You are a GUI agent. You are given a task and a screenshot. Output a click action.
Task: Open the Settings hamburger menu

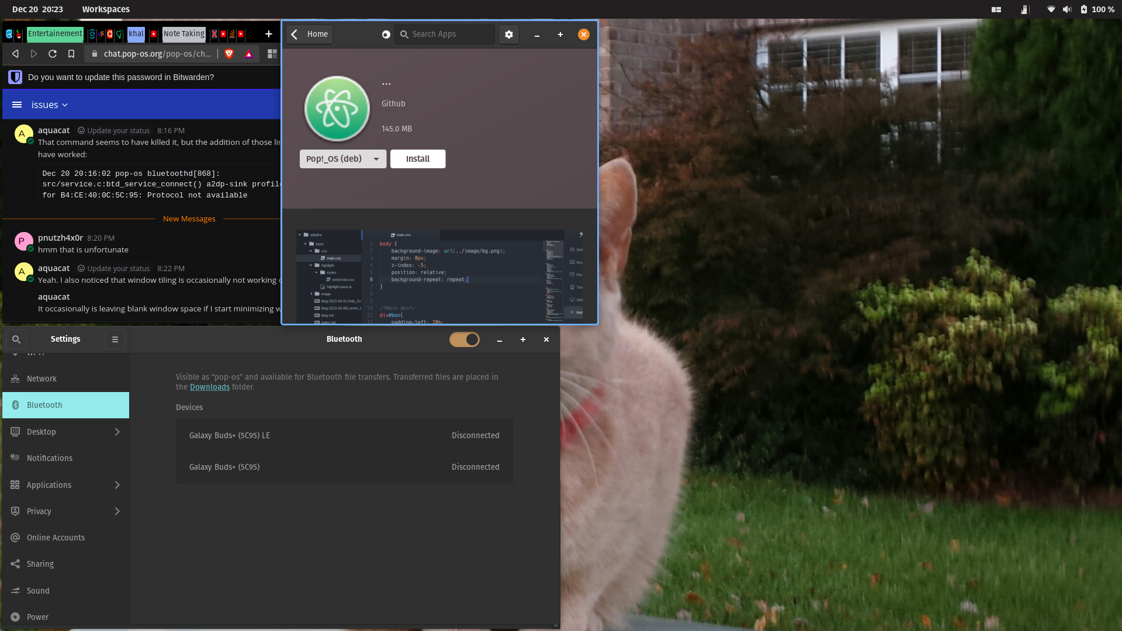coord(115,339)
